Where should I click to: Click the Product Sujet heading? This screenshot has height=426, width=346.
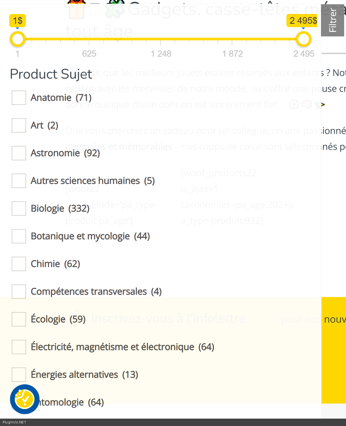pos(51,74)
